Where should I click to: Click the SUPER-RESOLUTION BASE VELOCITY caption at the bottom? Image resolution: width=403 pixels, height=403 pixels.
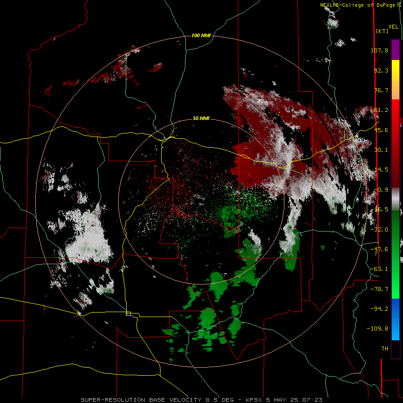tap(201, 400)
